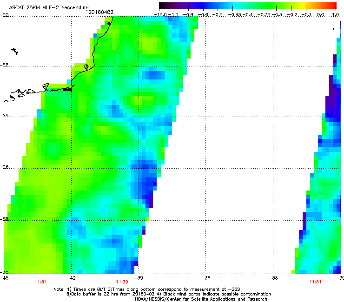Select the "-0.8" color scale label
Screen dimensions: 344x302
point(188,15)
